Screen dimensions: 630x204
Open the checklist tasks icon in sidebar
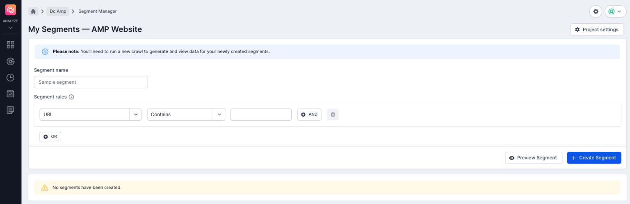(11, 94)
